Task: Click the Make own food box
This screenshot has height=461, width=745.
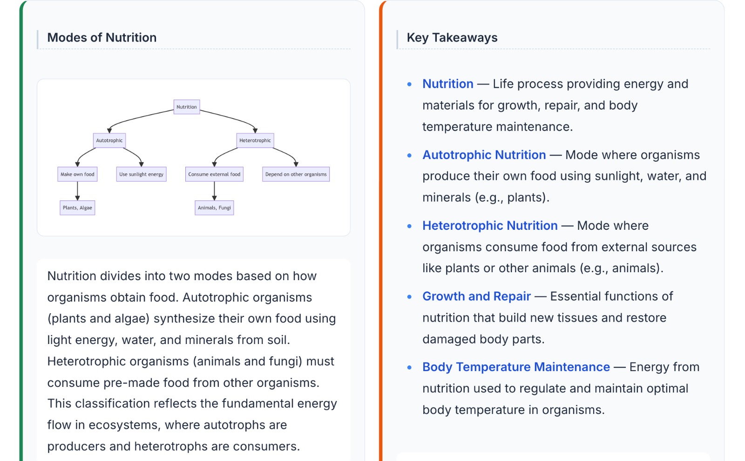Action: (x=77, y=174)
